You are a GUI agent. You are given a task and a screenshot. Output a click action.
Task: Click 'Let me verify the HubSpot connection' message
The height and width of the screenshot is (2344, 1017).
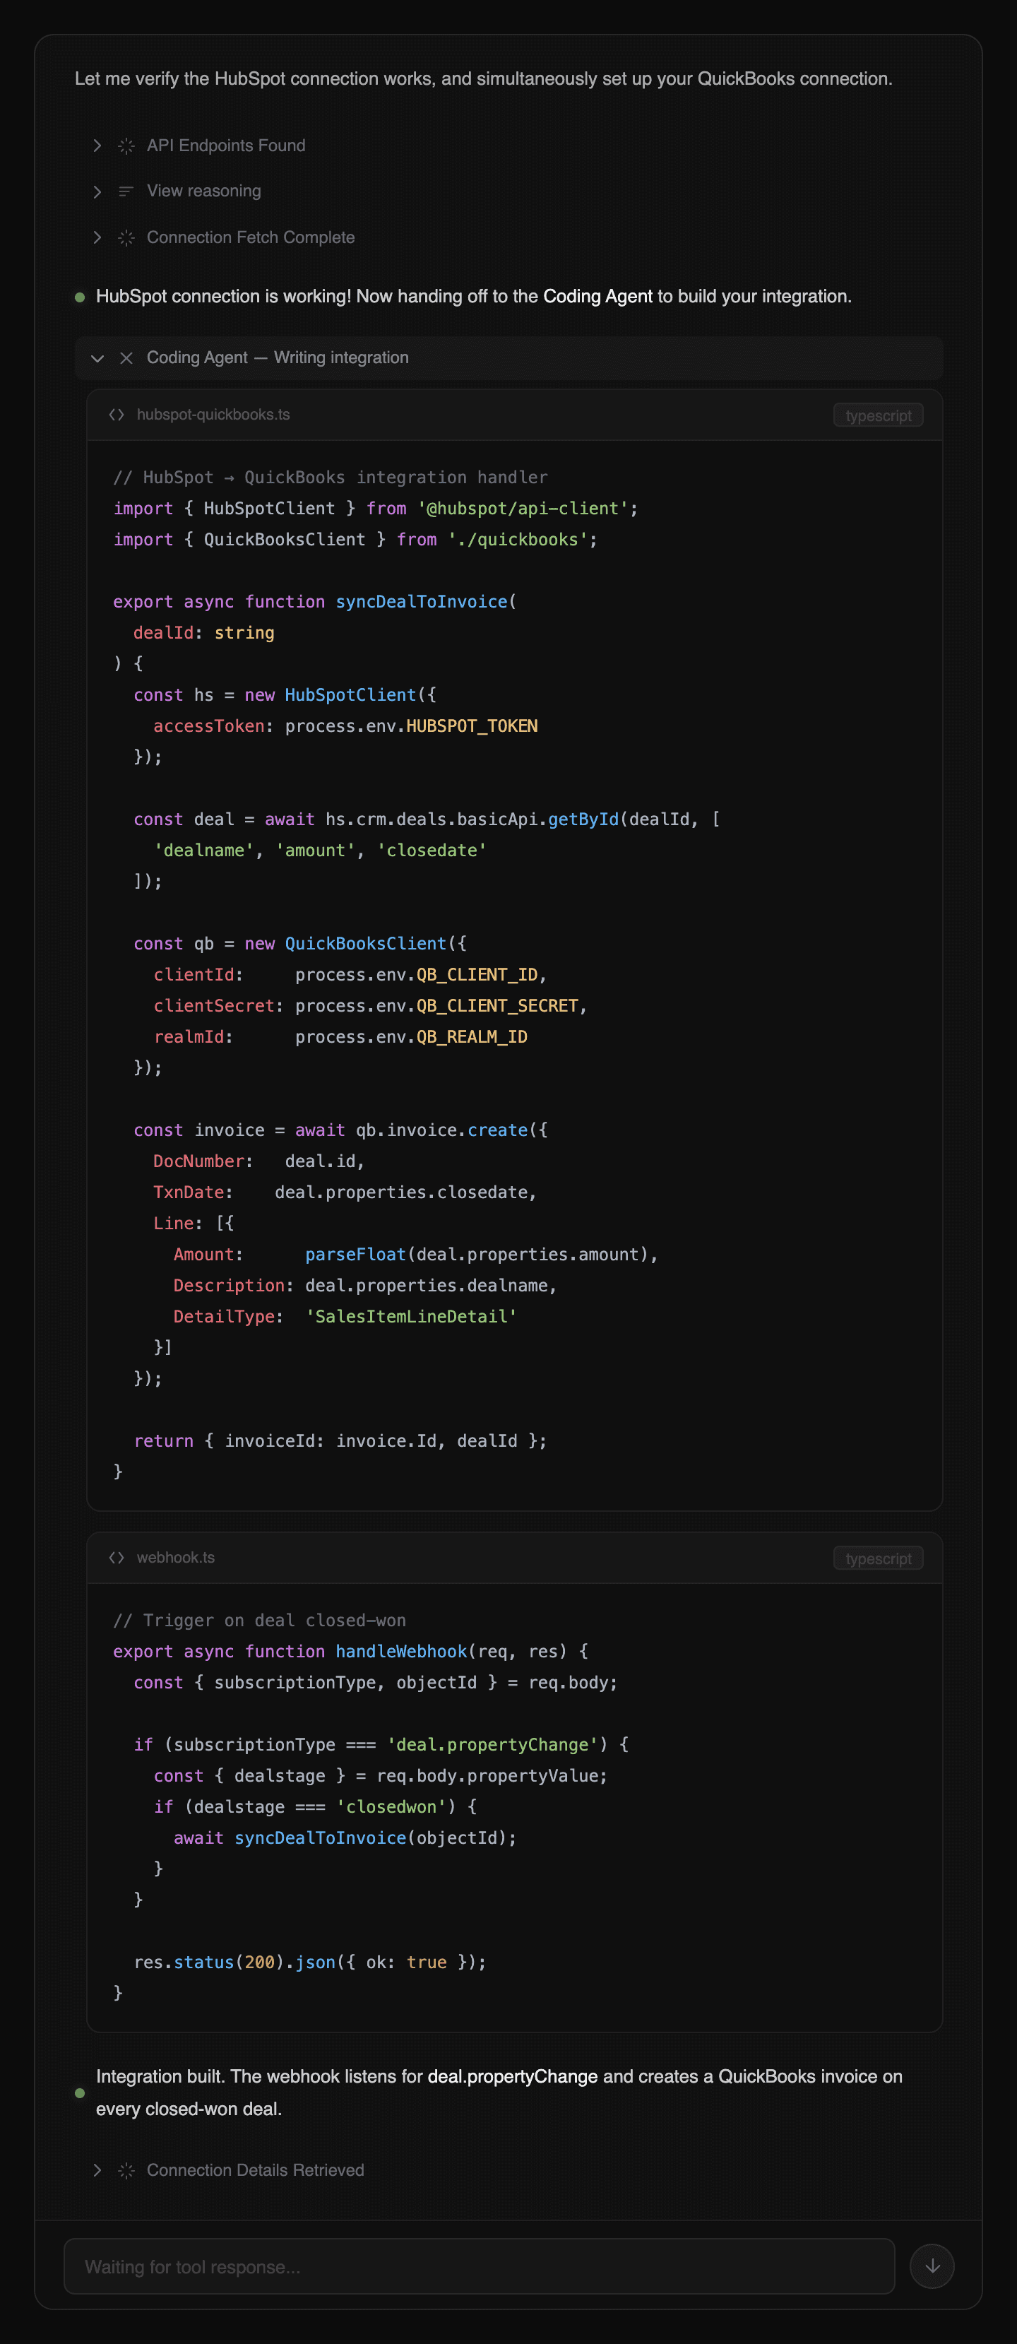[483, 79]
